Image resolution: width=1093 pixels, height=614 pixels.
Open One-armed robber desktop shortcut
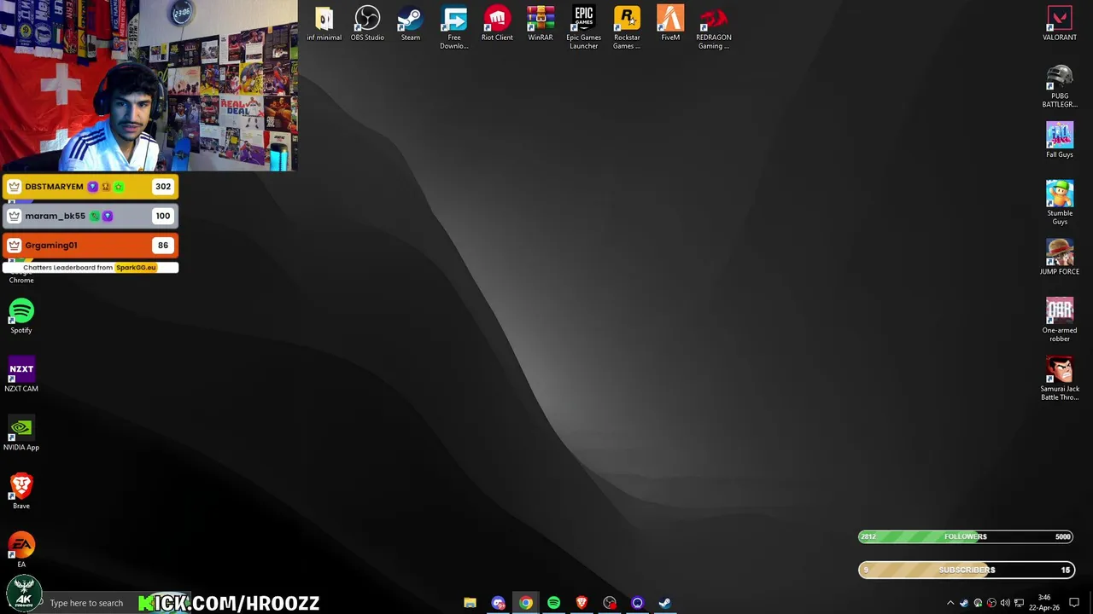[x=1060, y=320]
